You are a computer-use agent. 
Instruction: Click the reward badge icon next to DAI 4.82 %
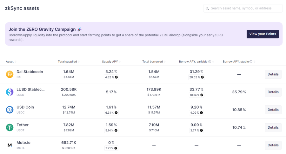pyautogui.click(x=116, y=77)
